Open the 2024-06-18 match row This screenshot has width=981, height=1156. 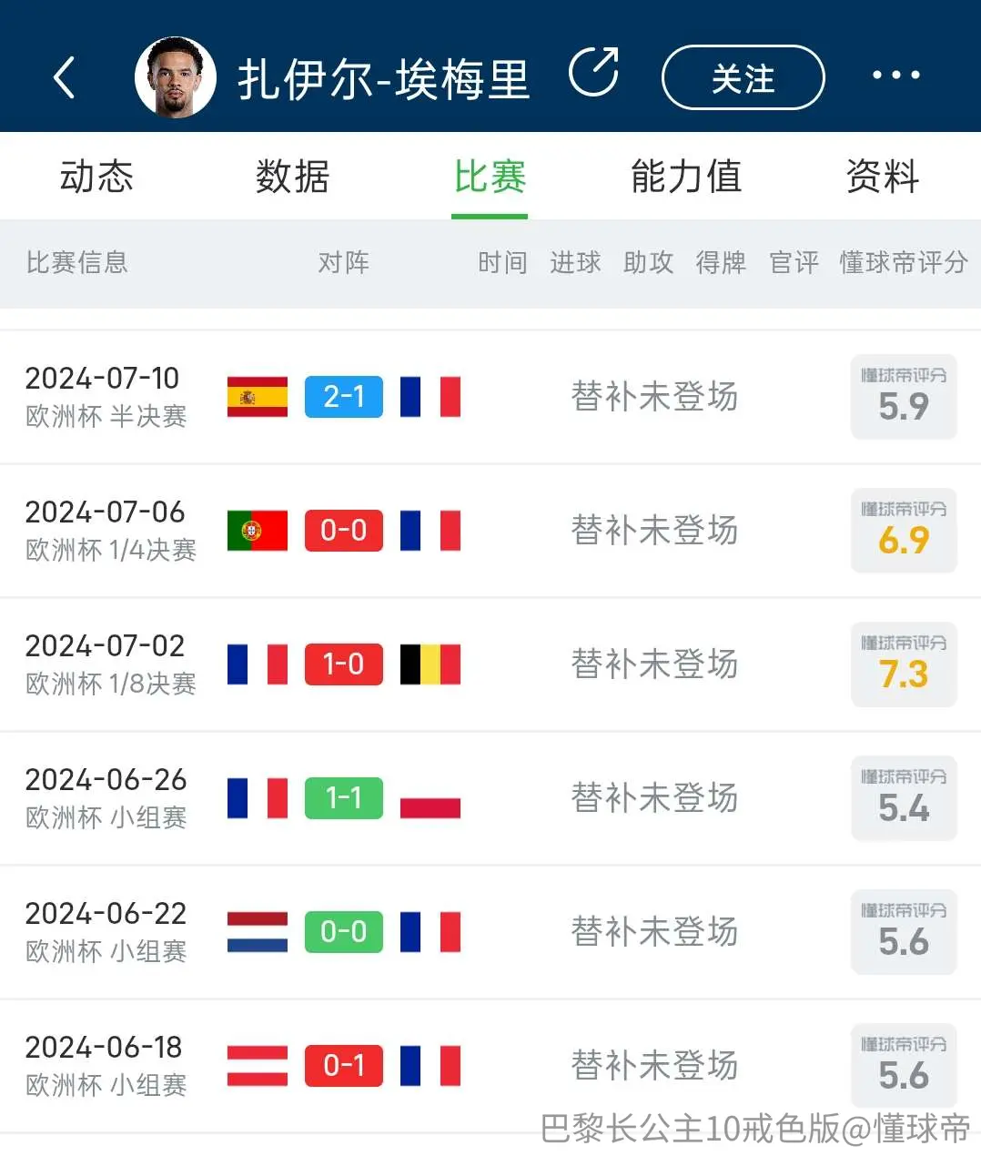490,1066
